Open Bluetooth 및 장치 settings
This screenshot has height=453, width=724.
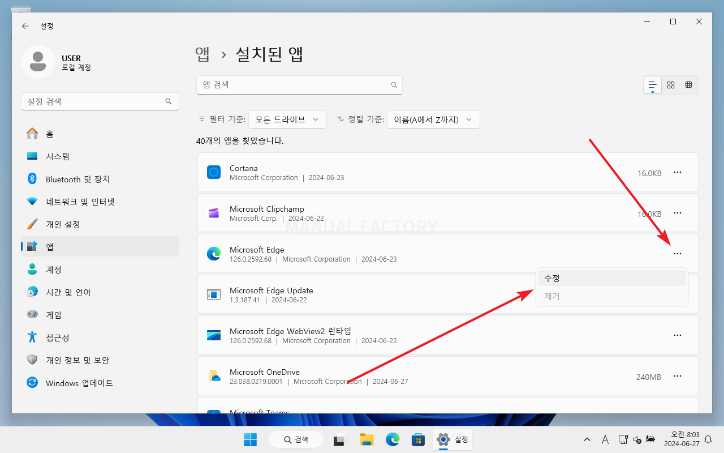[100, 179]
